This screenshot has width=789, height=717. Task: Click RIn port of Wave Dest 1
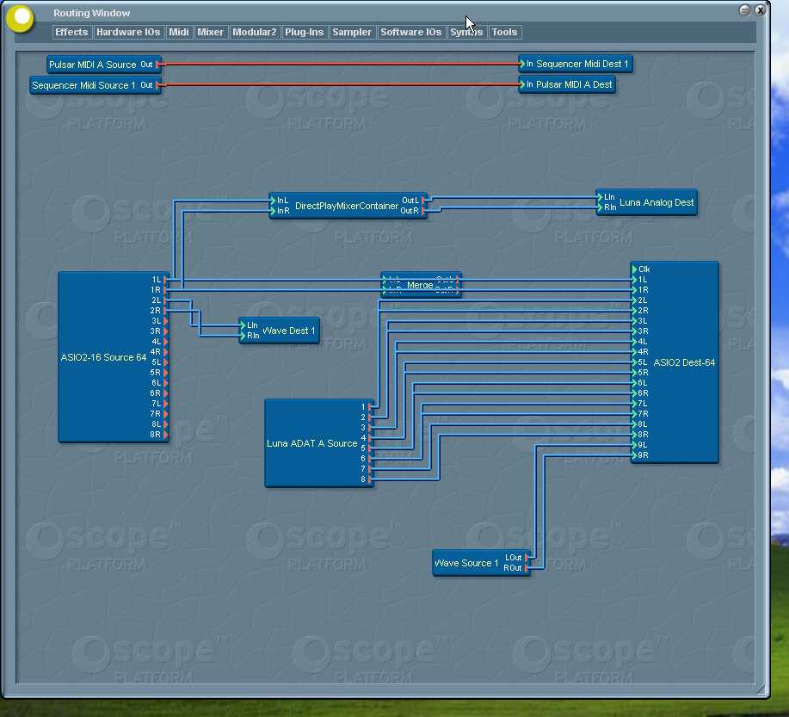[x=243, y=336]
